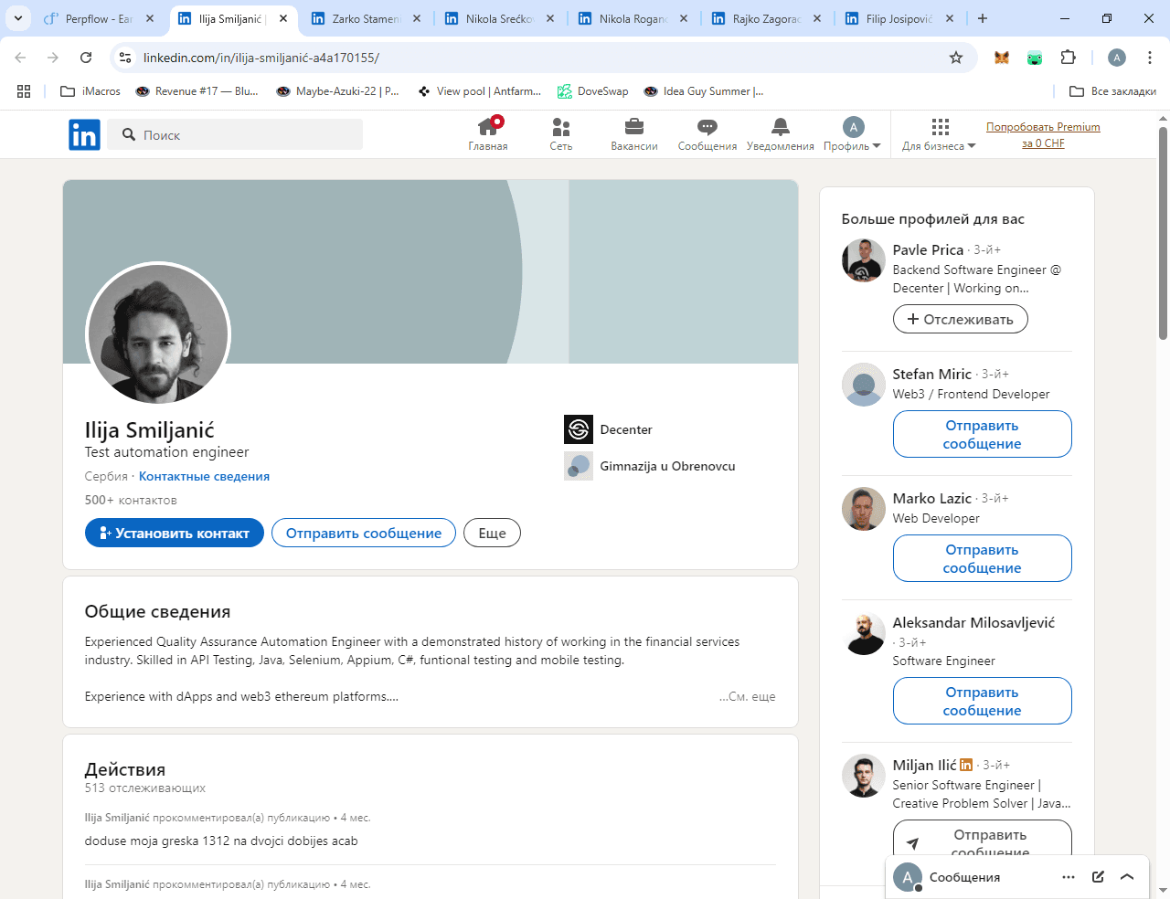Reload the page
Viewport: 1170px width, 899px height.
click(x=86, y=58)
